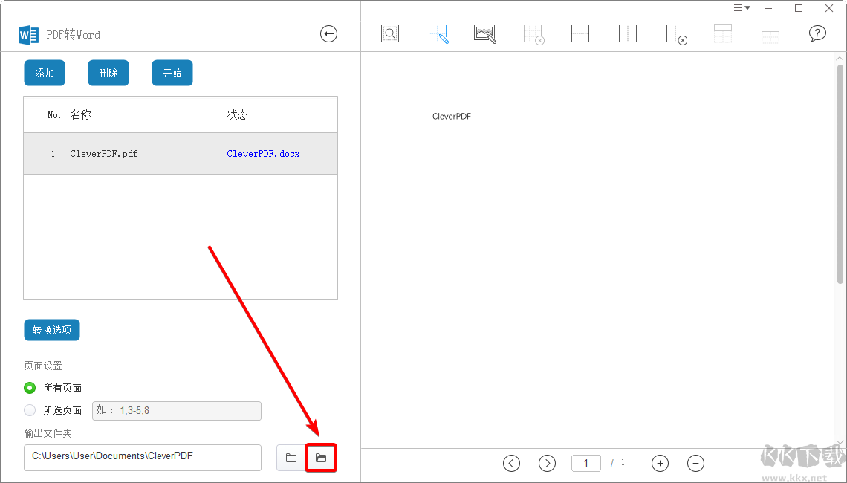Zoom in the preview with plus icon
Viewport: 847px width, 483px height.
coord(660,463)
